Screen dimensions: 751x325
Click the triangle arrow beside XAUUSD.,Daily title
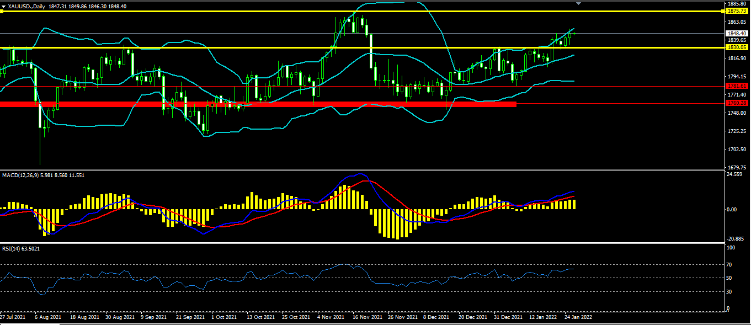tap(3, 7)
